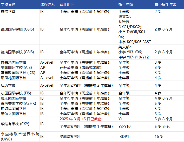184x142 pixels.
Task: Select the 愉景湾国际学校 name cell
Action: click(x=20, y=62)
